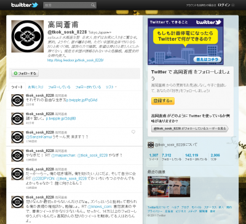Open the 2,906 リスト count
Screen dimensions: 246x224
(x=215, y=157)
